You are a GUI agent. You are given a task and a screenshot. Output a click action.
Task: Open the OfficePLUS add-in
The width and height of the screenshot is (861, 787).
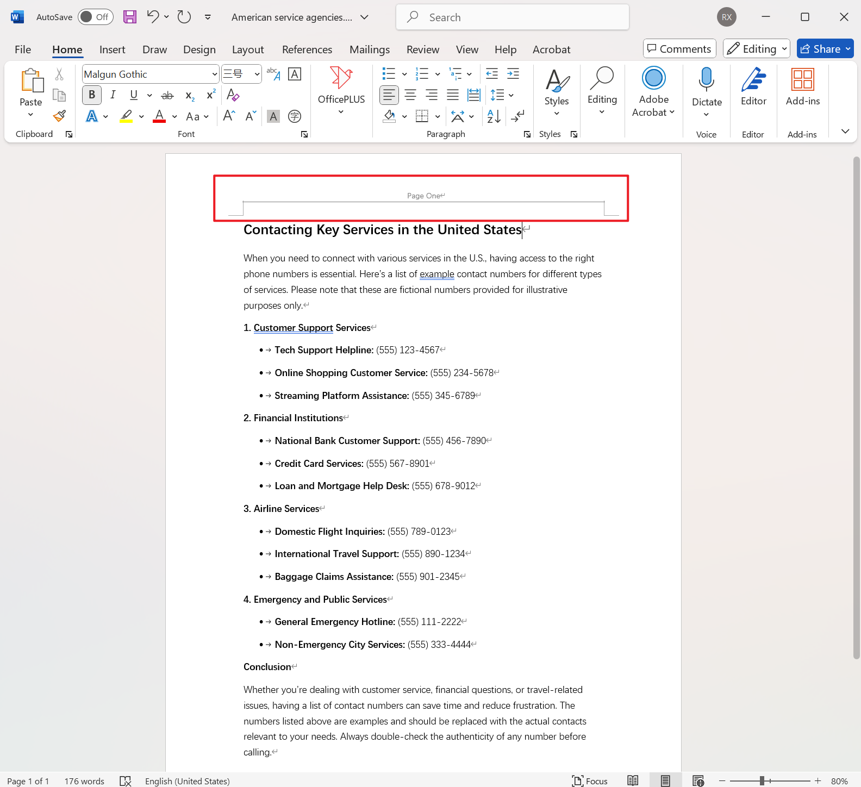coord(341,90)
